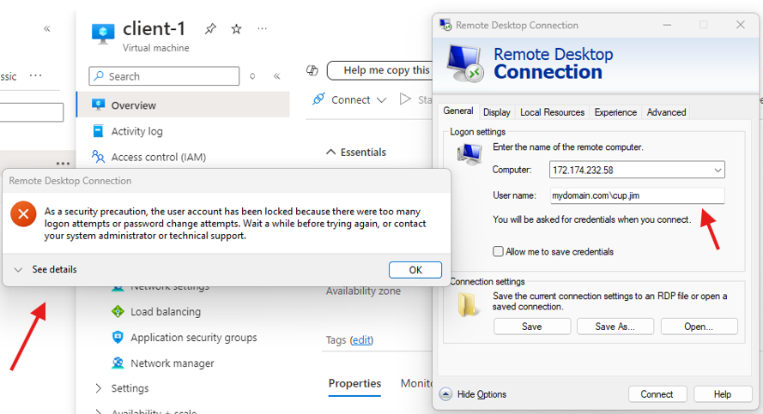Screen dimensions: 763x414
Task: Collapse the resource menu next to Search
Action: point(277,75)
